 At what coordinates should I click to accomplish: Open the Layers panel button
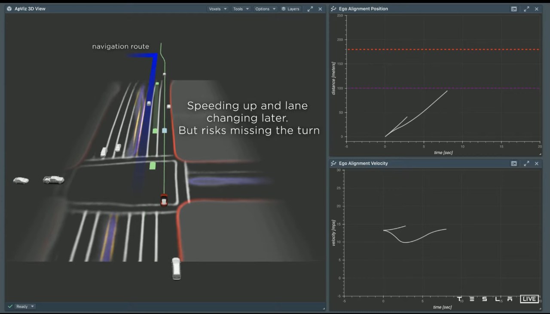click(290, 9)
